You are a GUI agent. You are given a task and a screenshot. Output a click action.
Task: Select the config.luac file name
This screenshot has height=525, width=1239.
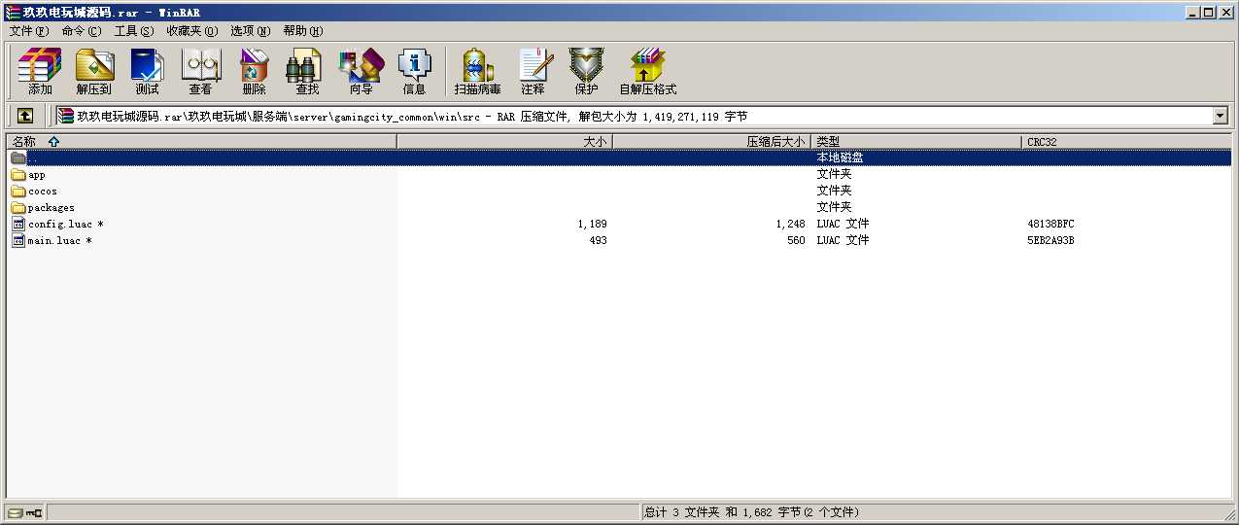click(65, 225)
